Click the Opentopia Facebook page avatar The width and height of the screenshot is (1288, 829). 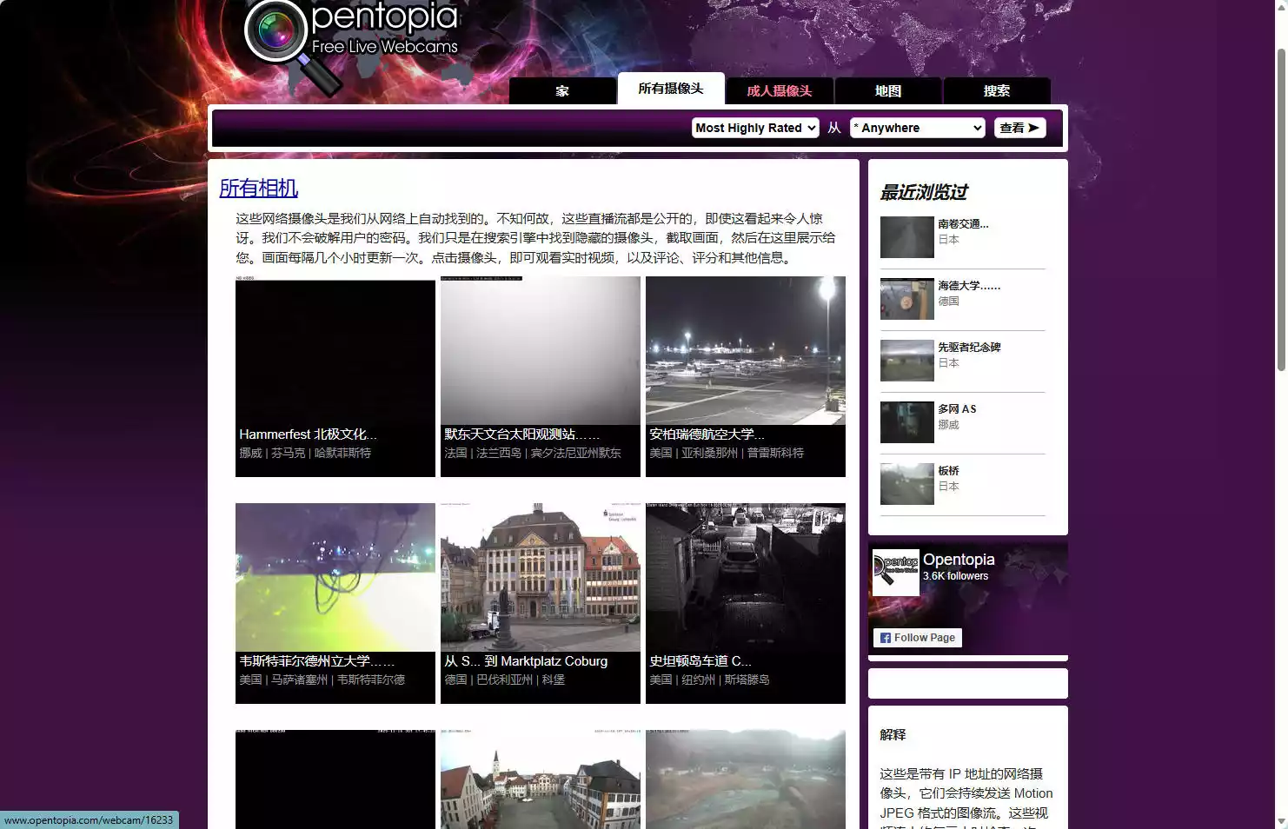click(896, 573)
